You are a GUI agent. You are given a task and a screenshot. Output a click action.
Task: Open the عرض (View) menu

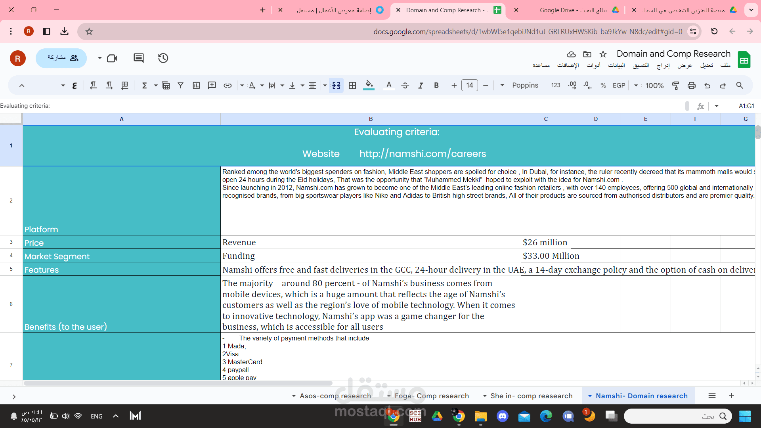[x=685, y=65]
